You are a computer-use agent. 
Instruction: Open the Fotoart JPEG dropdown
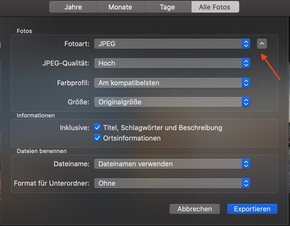click(168, 44)
